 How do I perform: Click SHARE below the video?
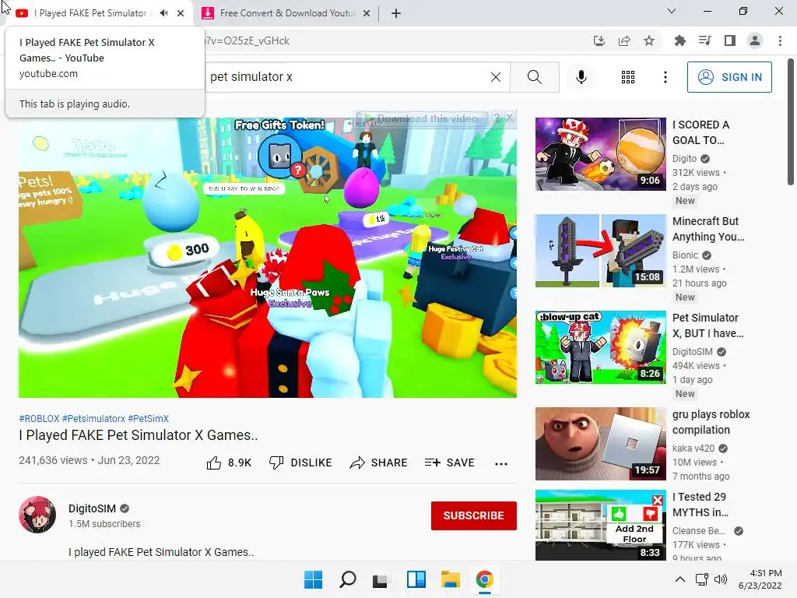(379, 463)
